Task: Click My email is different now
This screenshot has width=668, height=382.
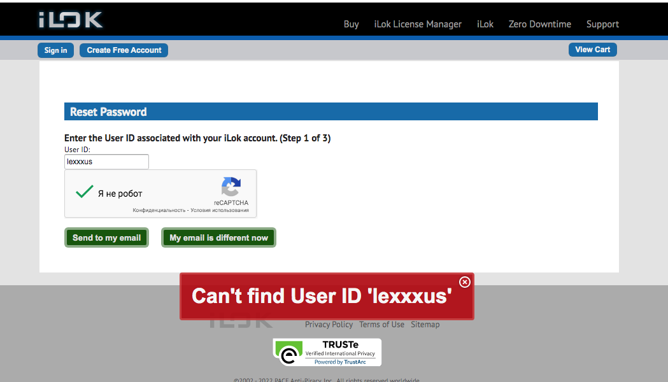Action: pyautogui.click(x=218, y=237)
